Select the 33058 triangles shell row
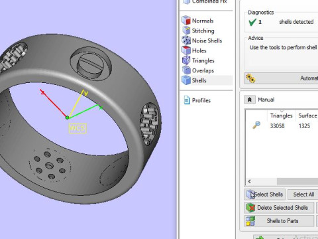The image size is (318, 239). point(282,126)
